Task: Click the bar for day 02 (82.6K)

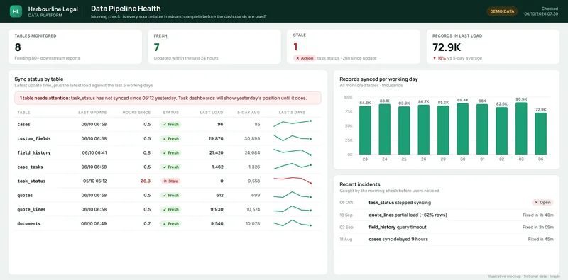Action: coord(502,131)
